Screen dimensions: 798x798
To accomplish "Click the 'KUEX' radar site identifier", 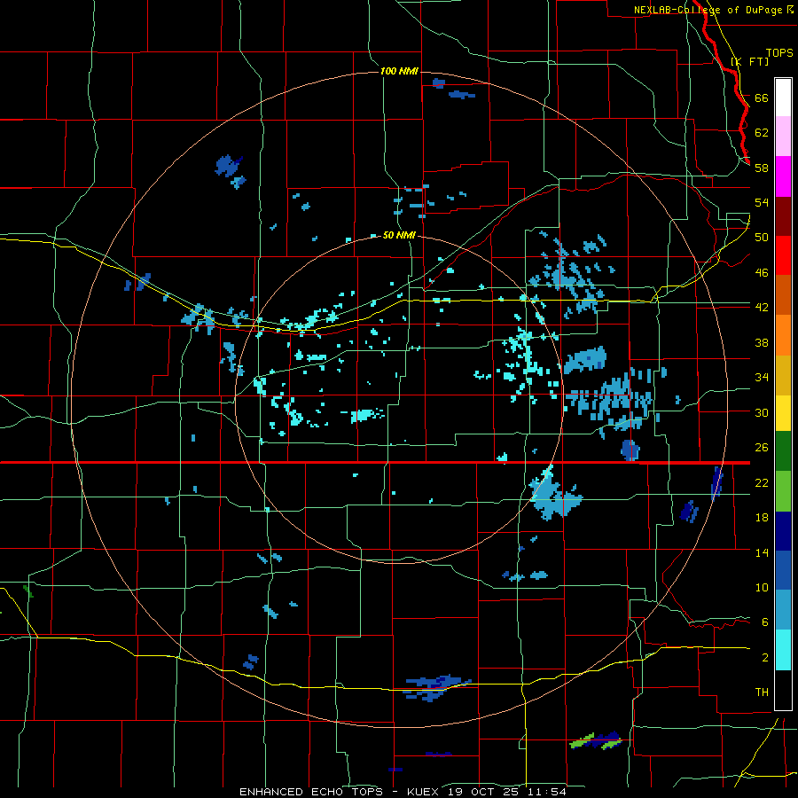I will coord(425,792).
